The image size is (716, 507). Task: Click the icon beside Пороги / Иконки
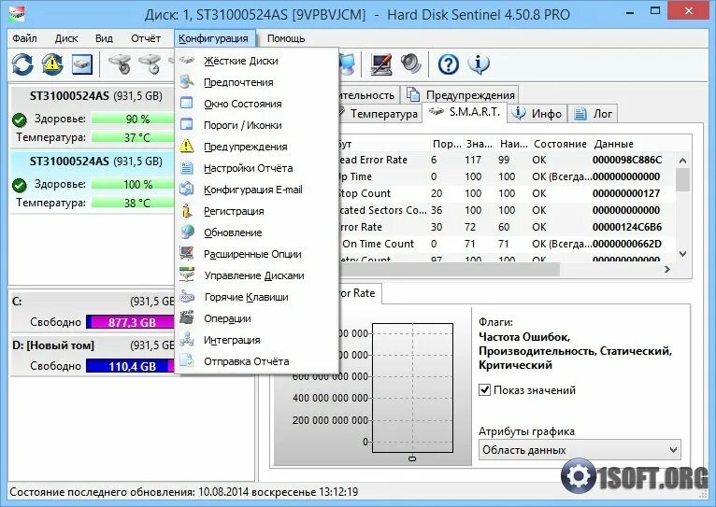[x=187, y=124]
